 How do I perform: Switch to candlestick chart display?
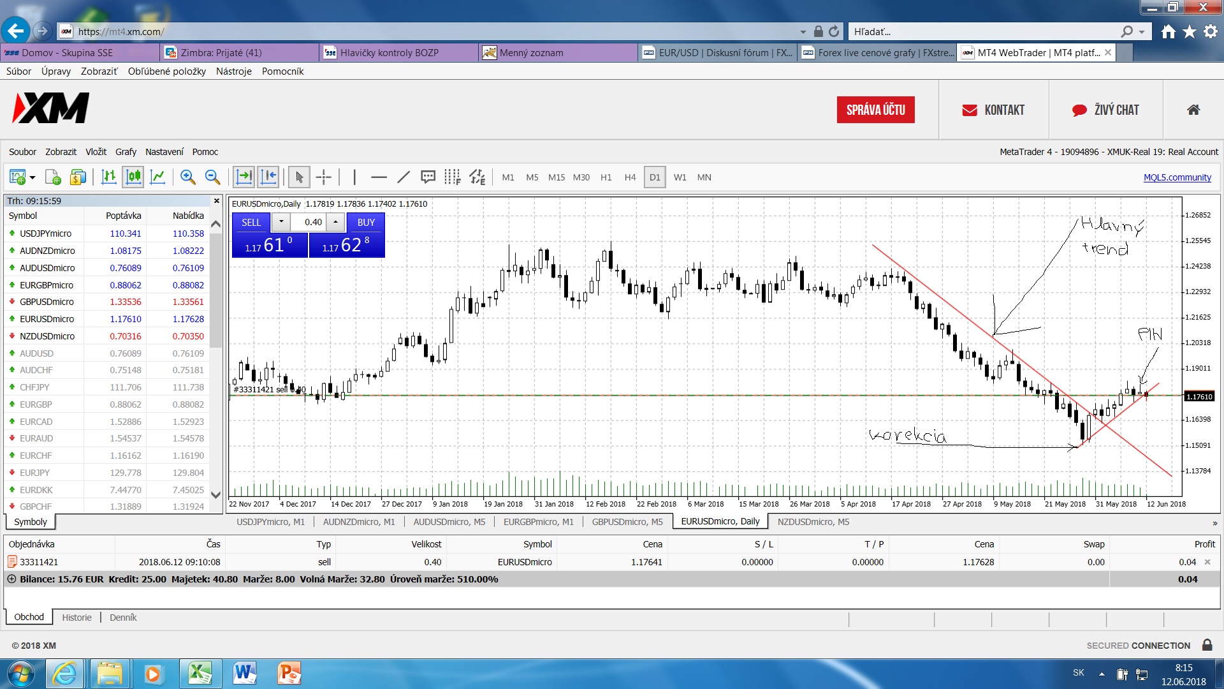tap(133, 177)
